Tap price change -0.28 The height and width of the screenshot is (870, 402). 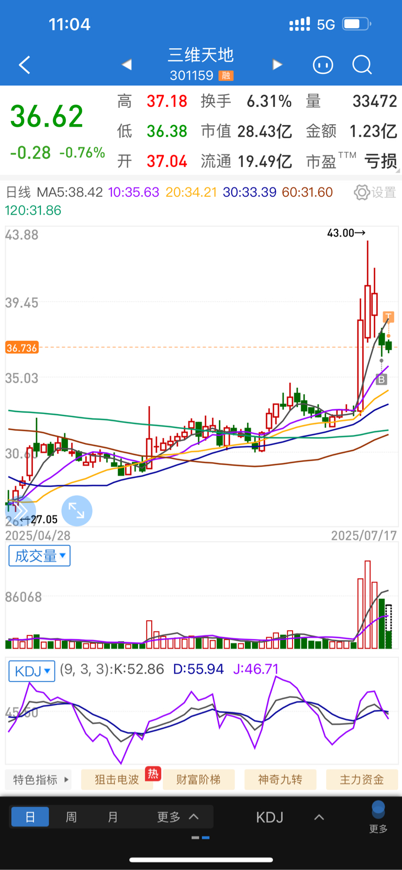(x=30, y=153)
